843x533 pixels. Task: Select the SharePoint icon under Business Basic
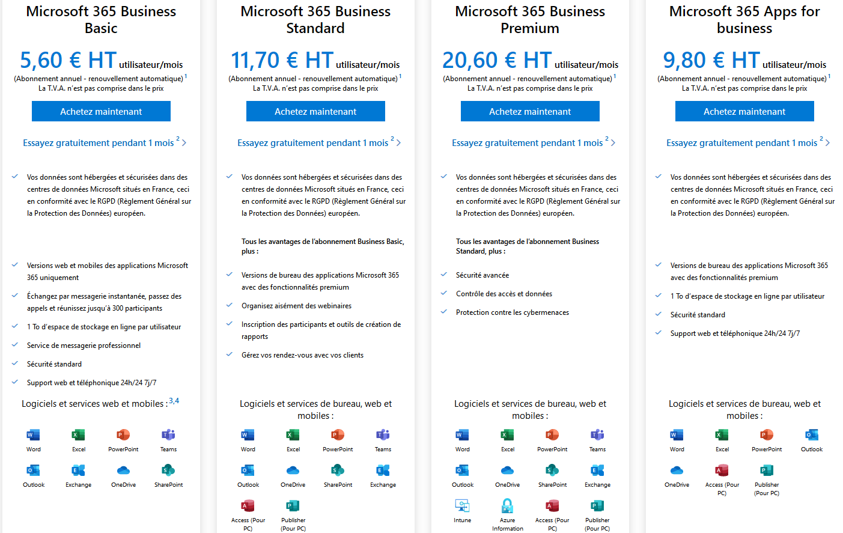click(169, 471)
